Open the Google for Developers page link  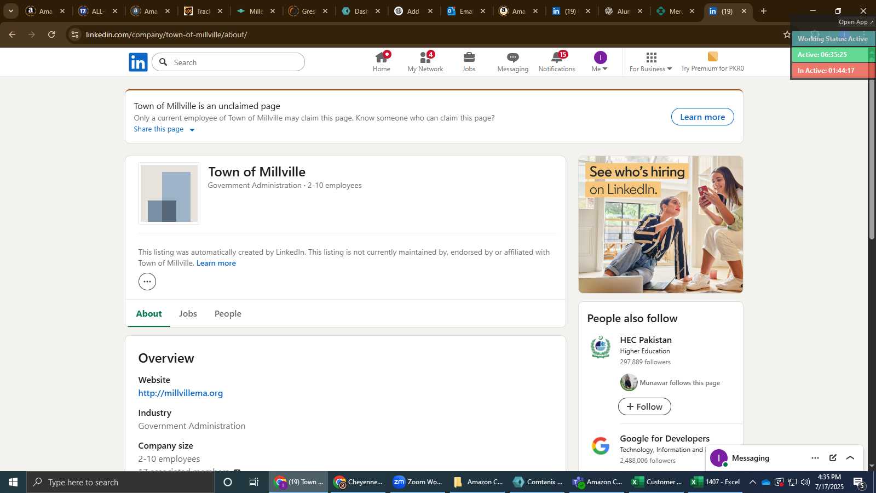[665, 438]
